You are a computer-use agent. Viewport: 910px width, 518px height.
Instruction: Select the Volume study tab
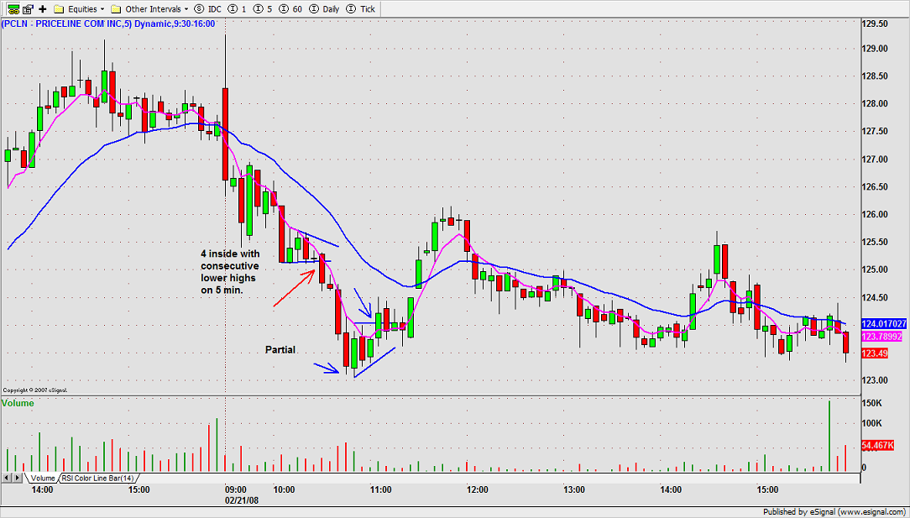point(42,478)
